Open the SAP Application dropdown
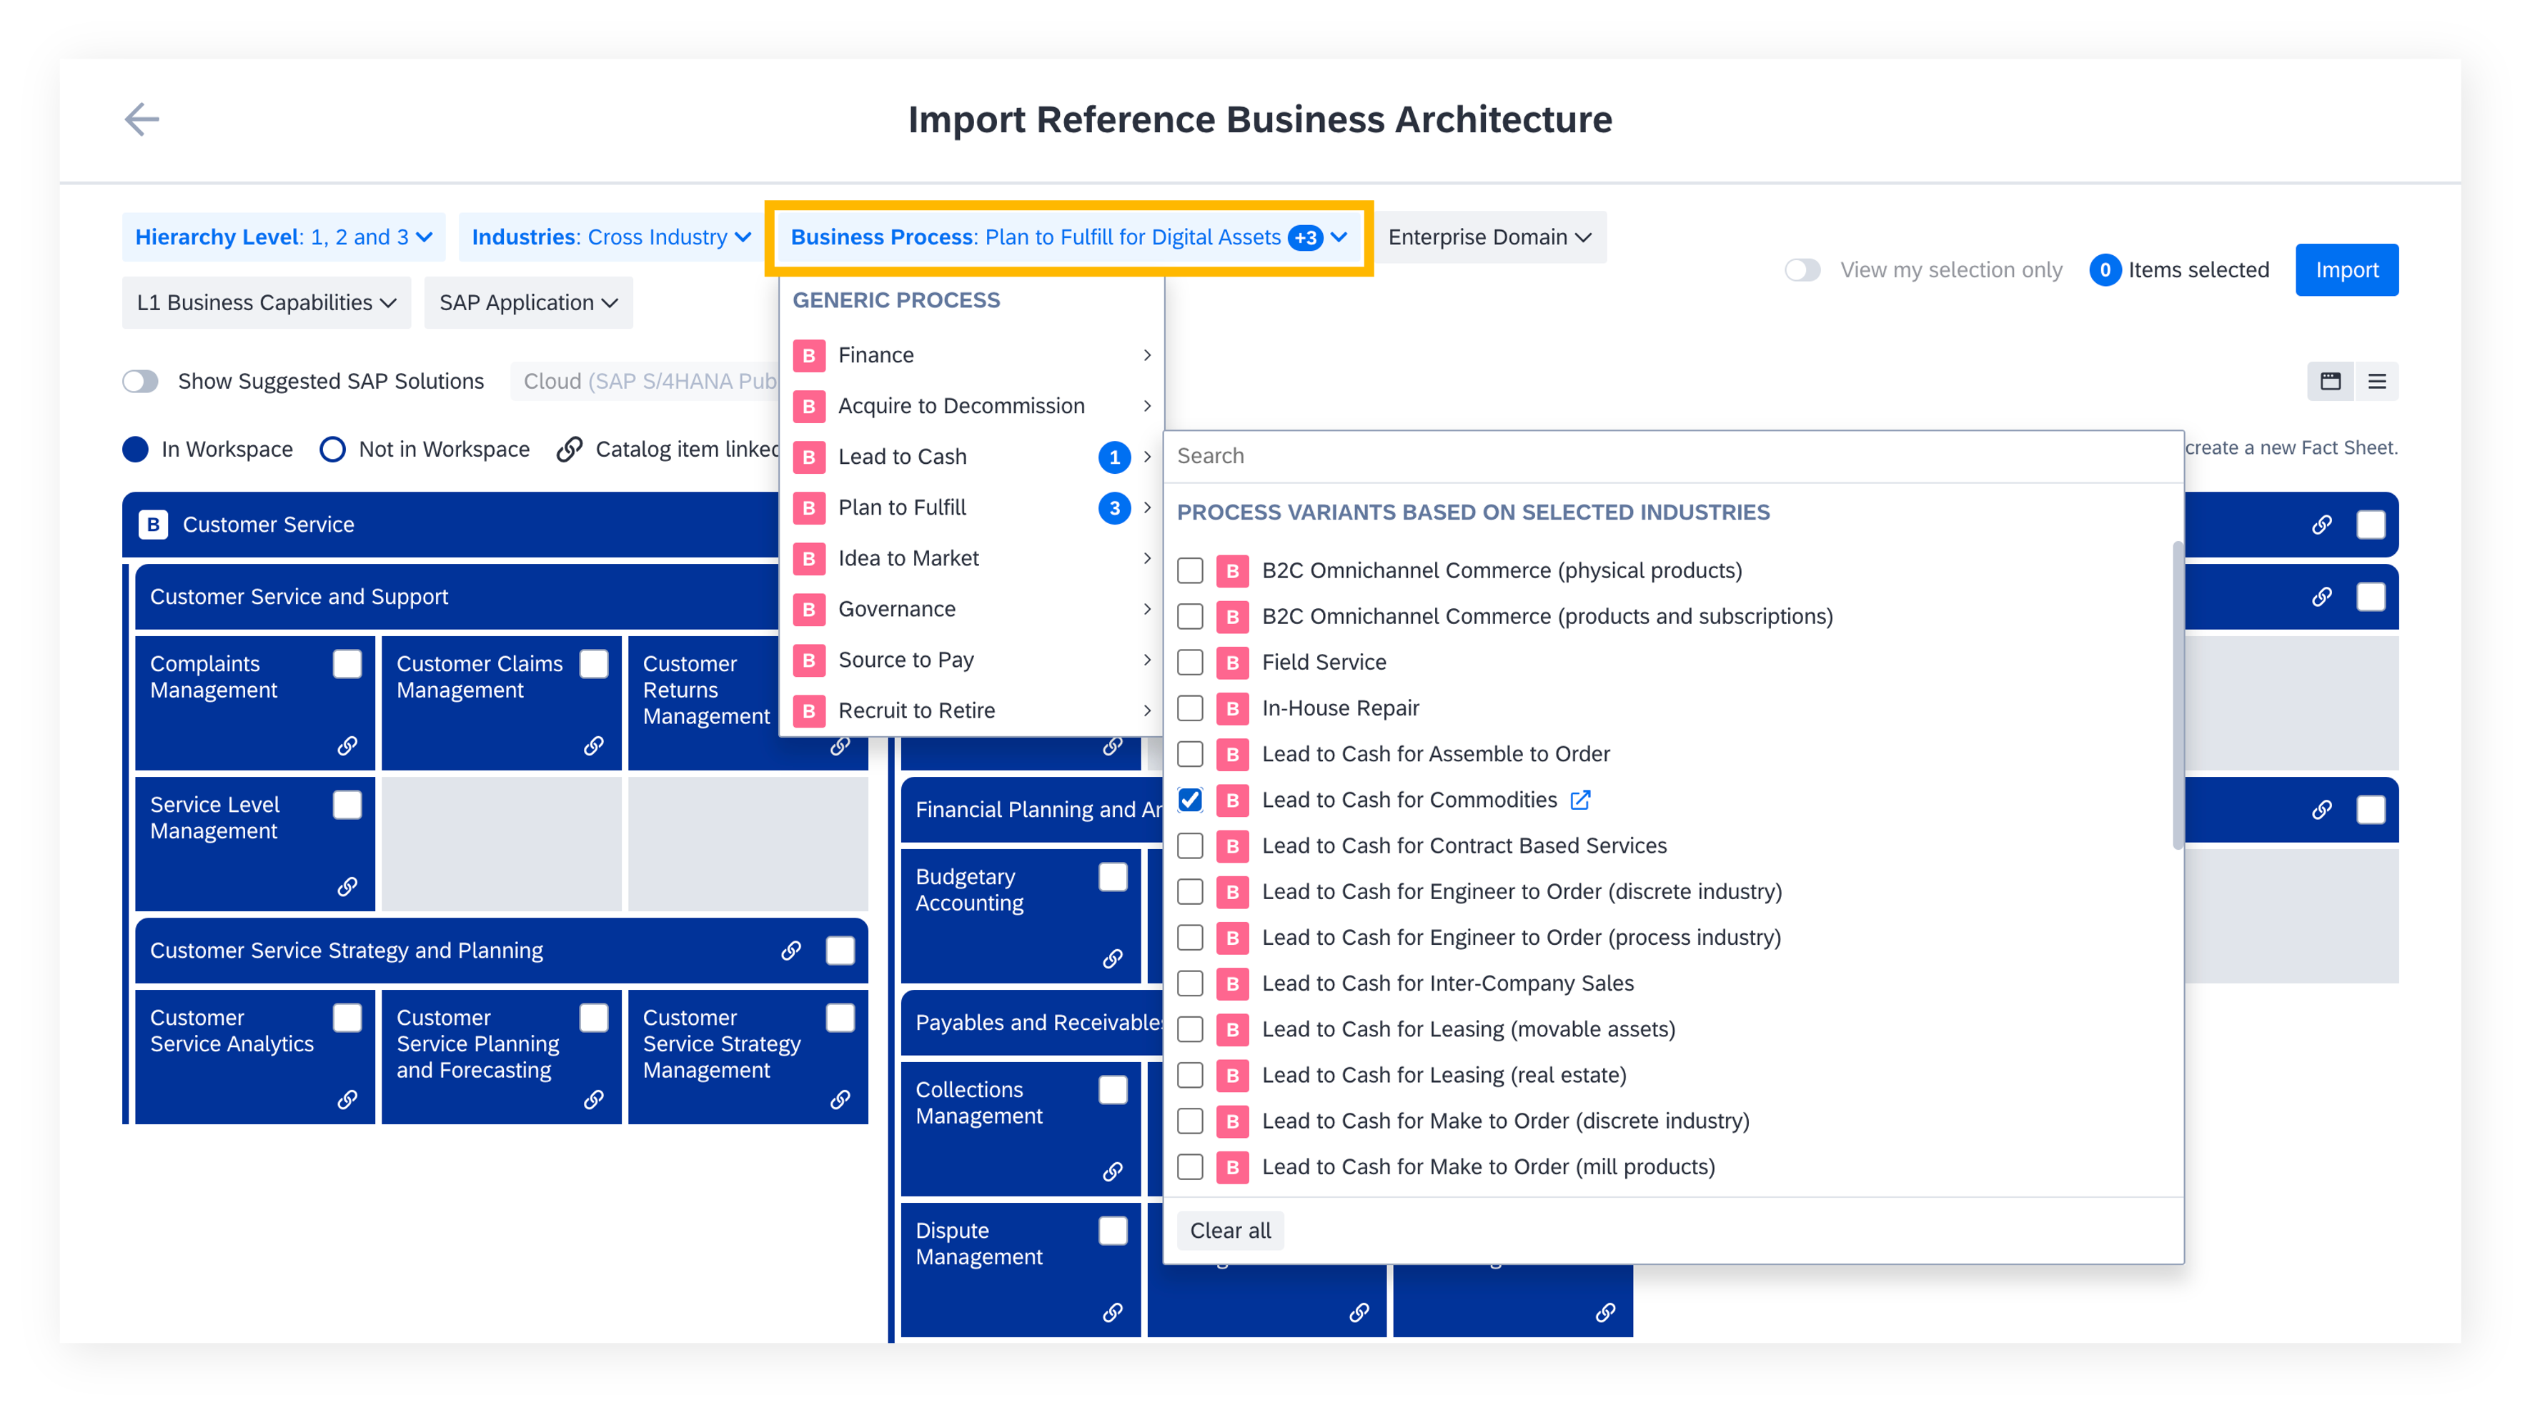The height and width of the screenshot is (1418, 2535). (528, 303)
